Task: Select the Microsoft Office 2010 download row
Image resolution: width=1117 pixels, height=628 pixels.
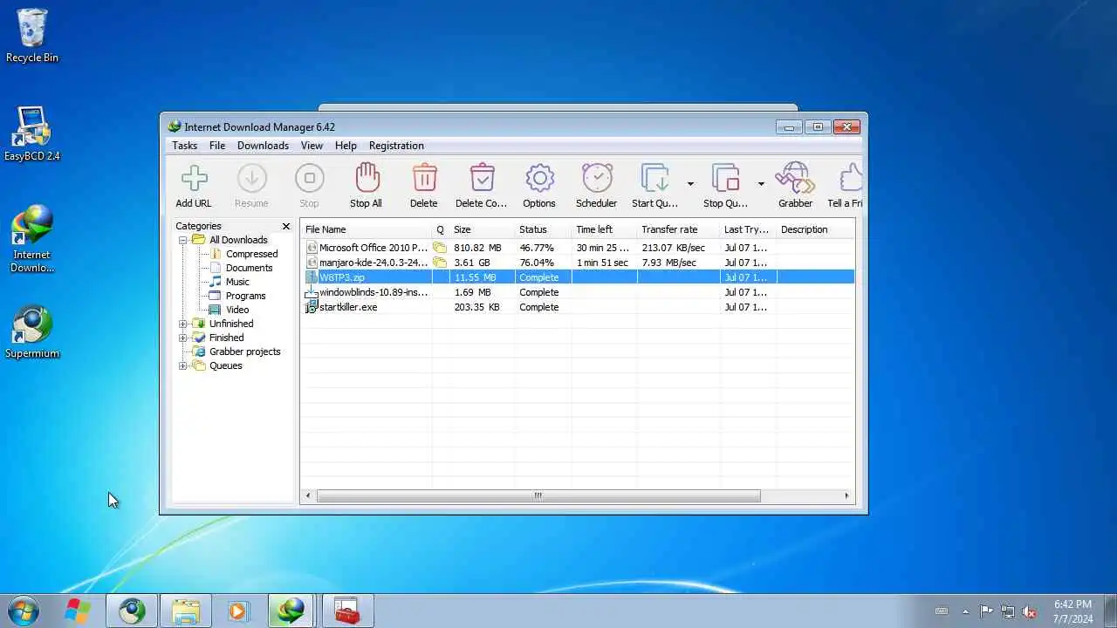Action: point(578,248)
